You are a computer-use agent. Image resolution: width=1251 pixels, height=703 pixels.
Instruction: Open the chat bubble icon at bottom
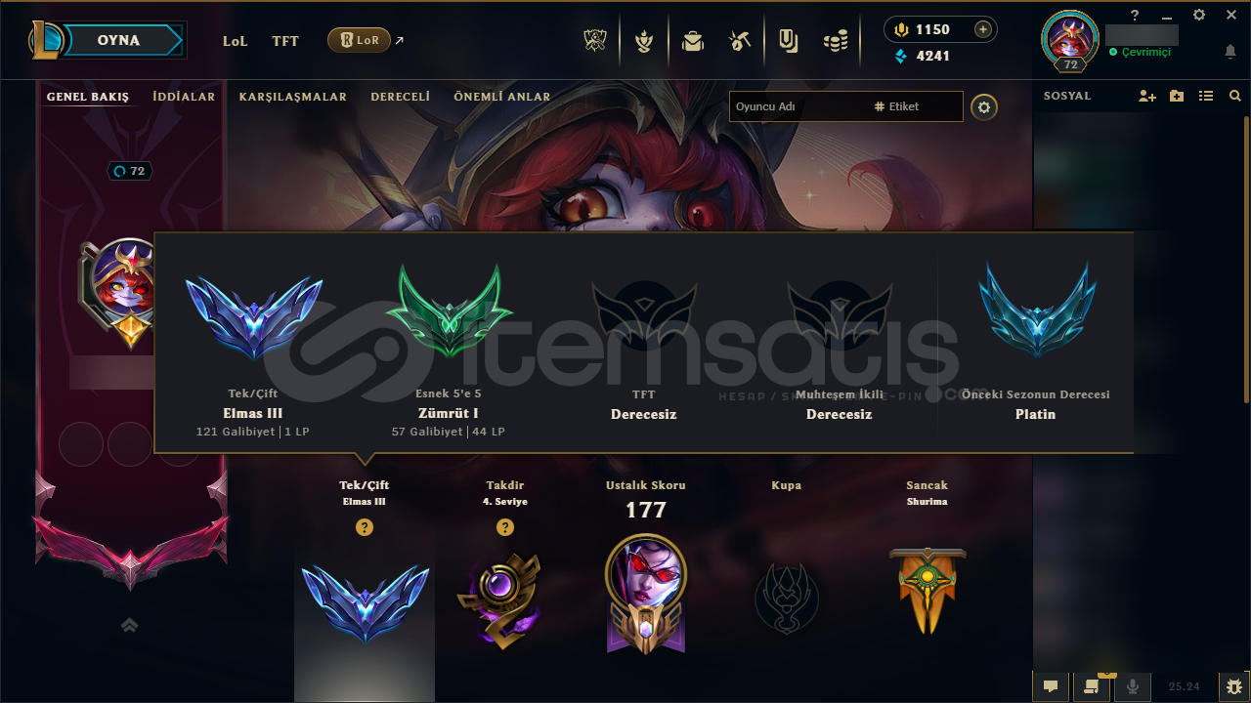(x=1051, y=686)
